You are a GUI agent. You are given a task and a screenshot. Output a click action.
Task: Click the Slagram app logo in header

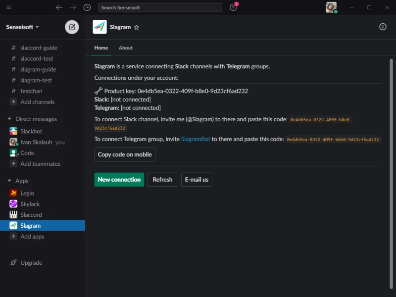[100, 27]
